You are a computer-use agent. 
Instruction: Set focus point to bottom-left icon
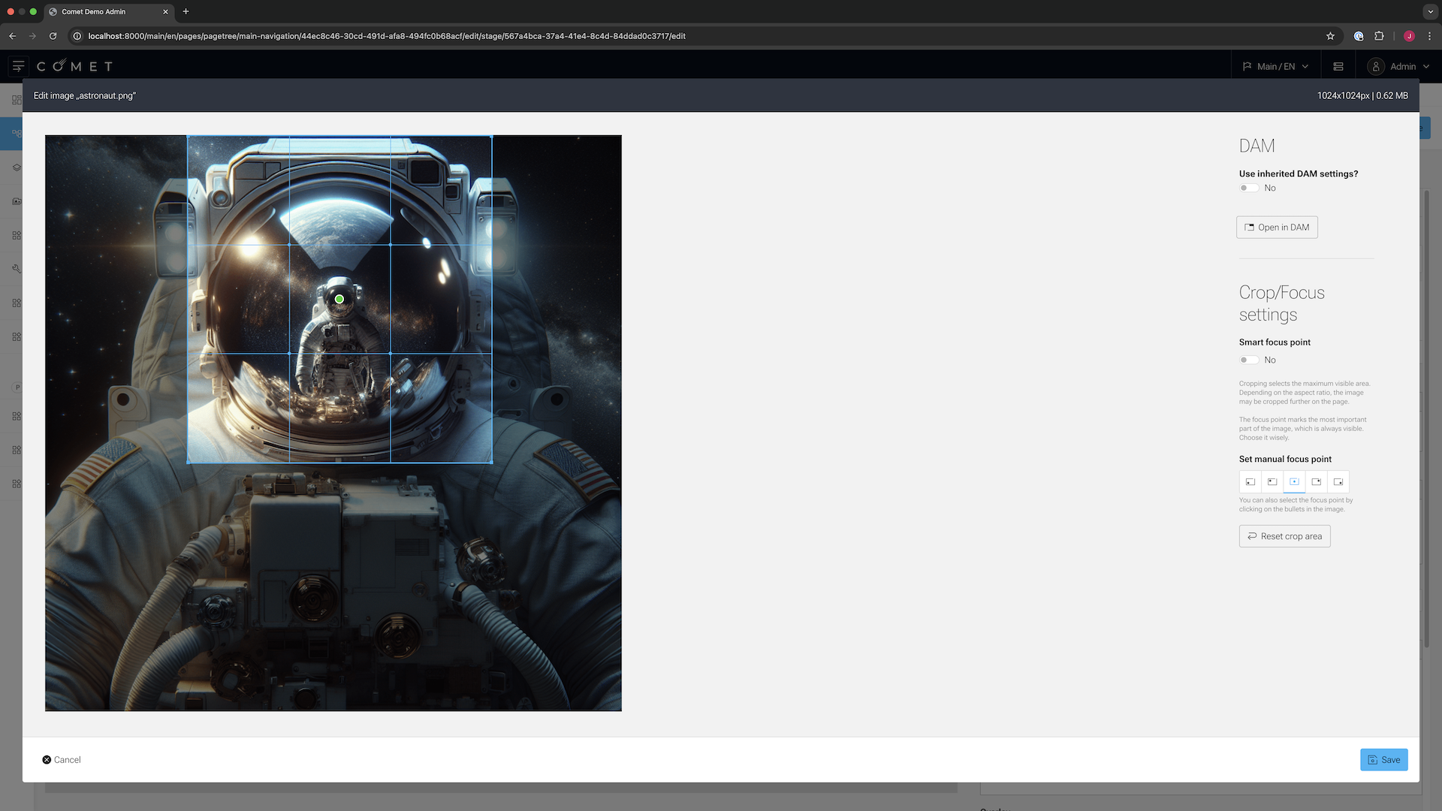point(1250,481)
